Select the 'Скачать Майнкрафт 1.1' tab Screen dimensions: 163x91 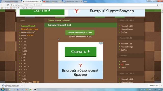pos(32,2)
